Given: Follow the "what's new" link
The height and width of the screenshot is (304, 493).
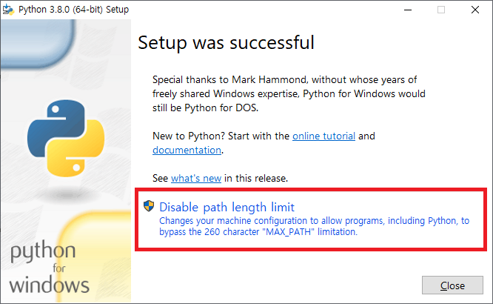Looking at the screenshot, I should [196, 178].
